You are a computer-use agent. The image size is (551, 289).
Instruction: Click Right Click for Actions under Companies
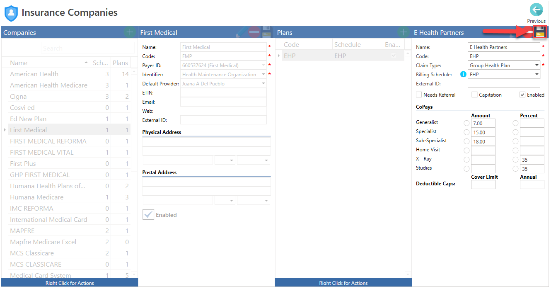point(70,283)
